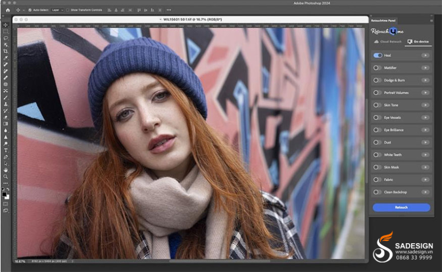Select the Eyedropper tool
Screen dimensions: 442x272
click(x=5, y=58)
